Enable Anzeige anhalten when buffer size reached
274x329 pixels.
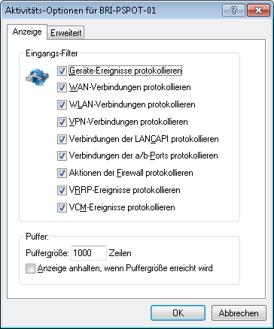[30, 269]
